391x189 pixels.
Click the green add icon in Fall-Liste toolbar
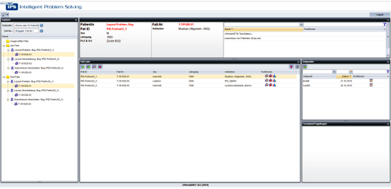[x=83, y=67]
